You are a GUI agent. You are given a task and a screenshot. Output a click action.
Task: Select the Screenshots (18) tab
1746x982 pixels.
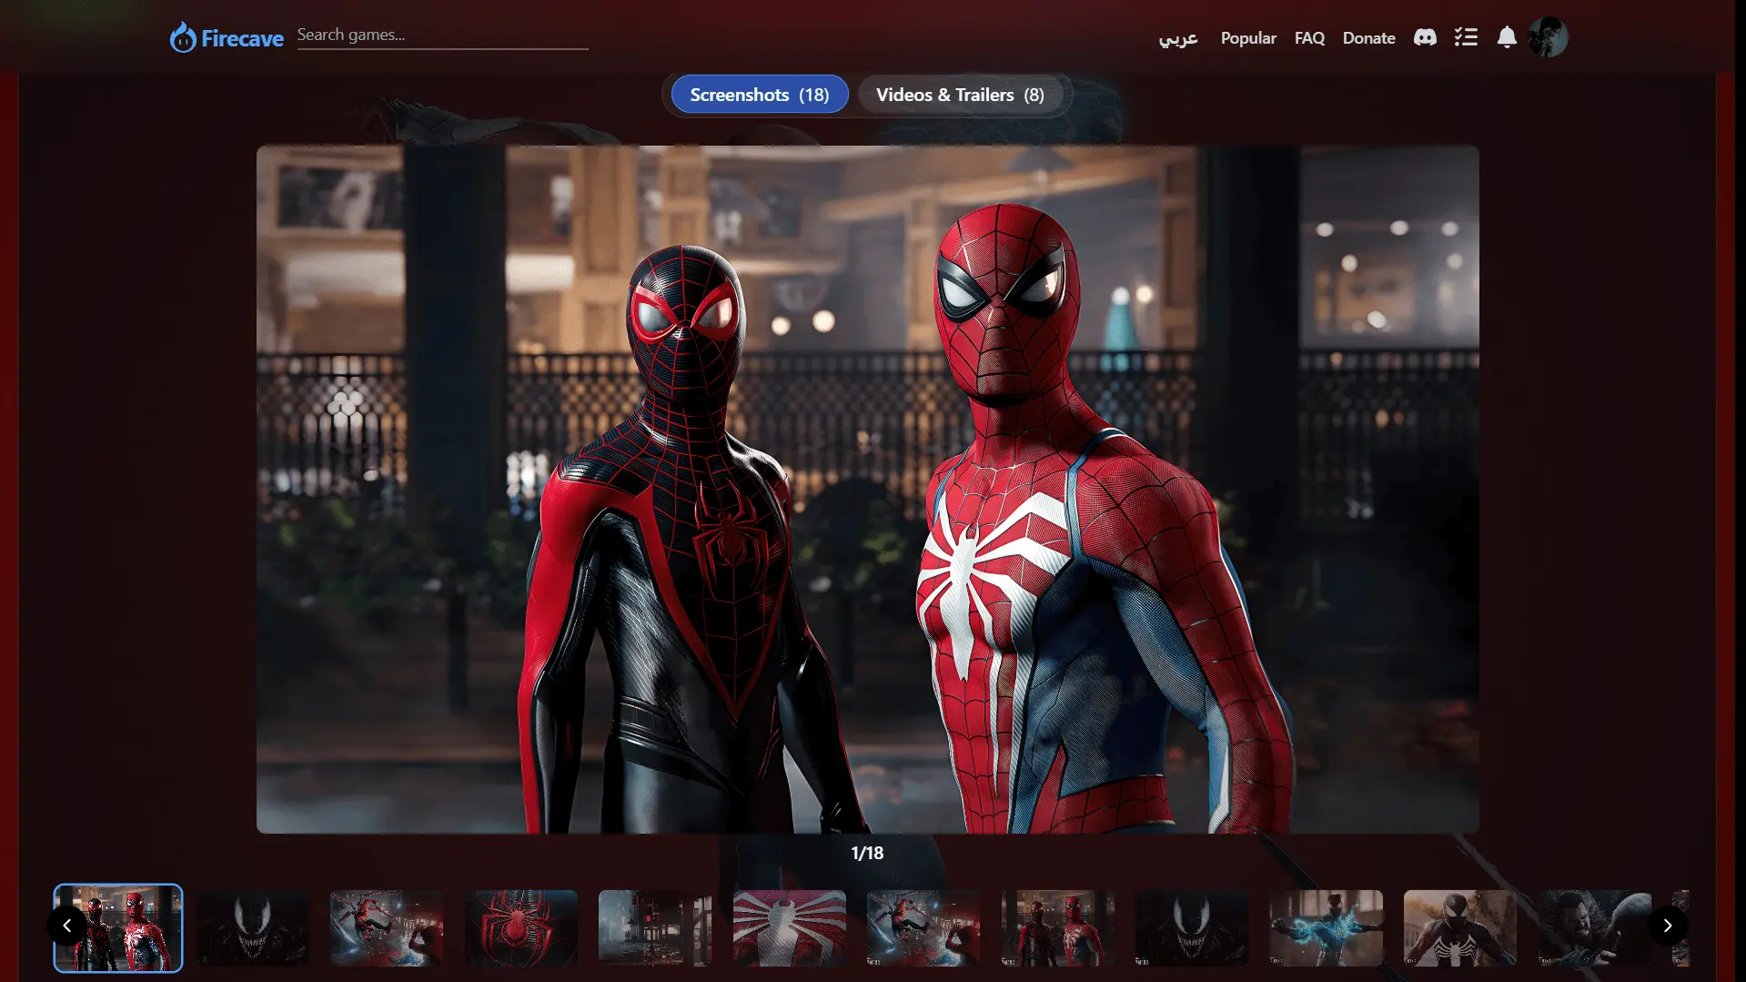(760, 95)
